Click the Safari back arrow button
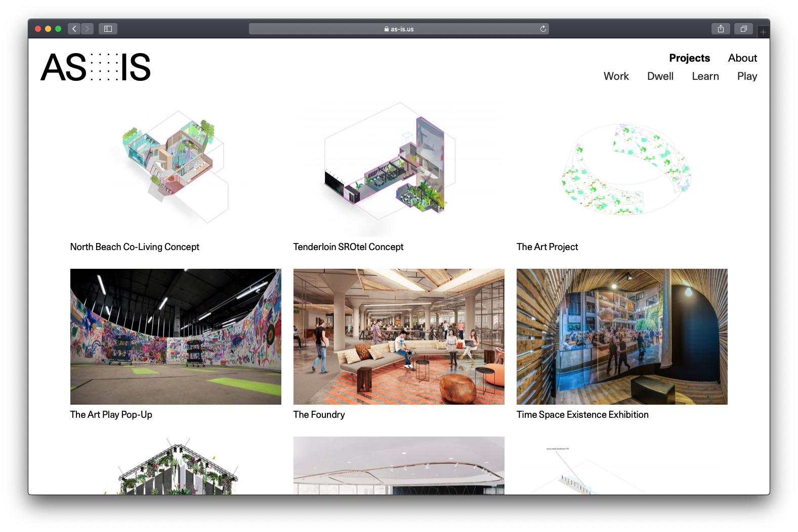This screenshot has height=532, width=798. coord(74,29)
